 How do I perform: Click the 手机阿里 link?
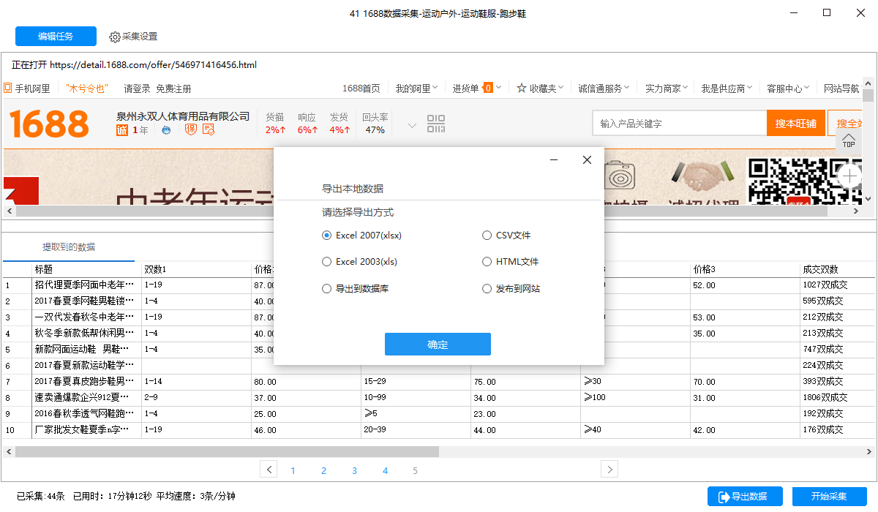pos(33,89)
